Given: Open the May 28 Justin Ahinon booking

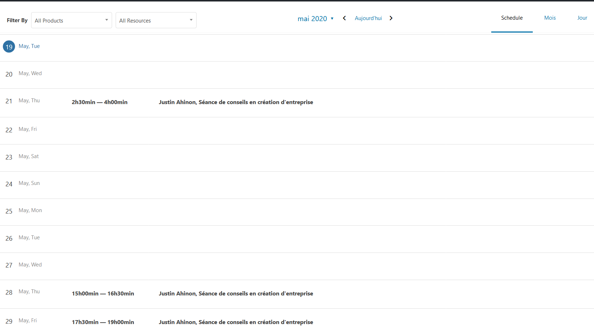Looking at the screenshot, I should pos(236,294).
